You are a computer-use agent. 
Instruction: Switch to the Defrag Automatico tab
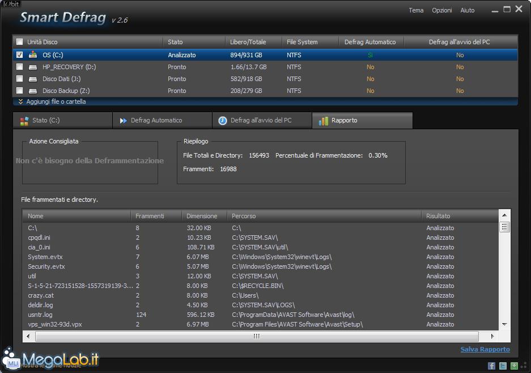pos(162,121)
